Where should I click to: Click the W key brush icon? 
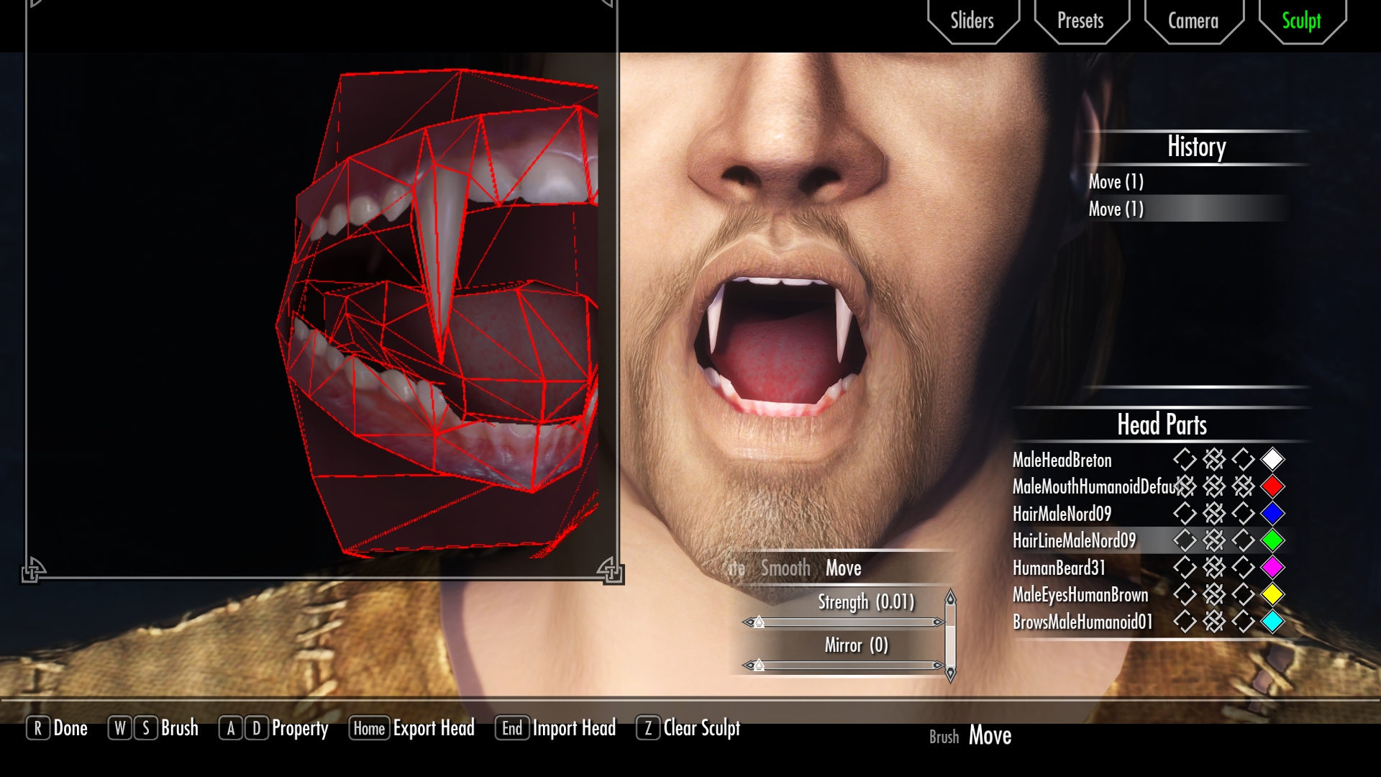pyautogui.click(x=120, y=728)
